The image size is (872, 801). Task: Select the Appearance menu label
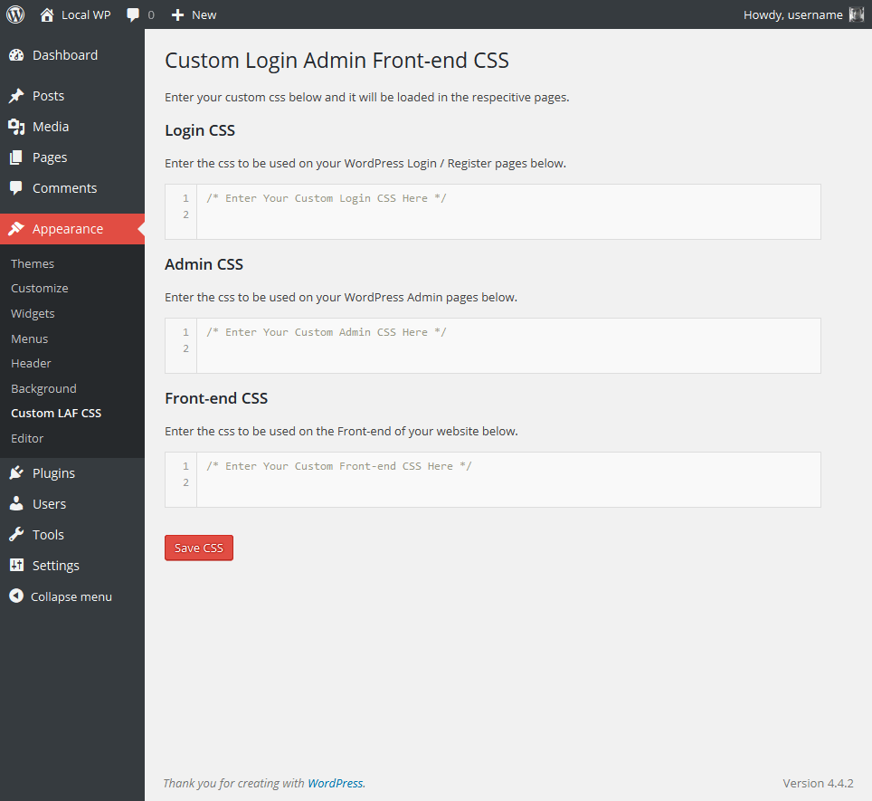pyautogui.click(x=68, y=229)
